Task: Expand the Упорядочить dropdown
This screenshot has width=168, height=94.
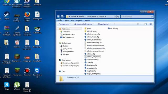Action: (64, 24)
